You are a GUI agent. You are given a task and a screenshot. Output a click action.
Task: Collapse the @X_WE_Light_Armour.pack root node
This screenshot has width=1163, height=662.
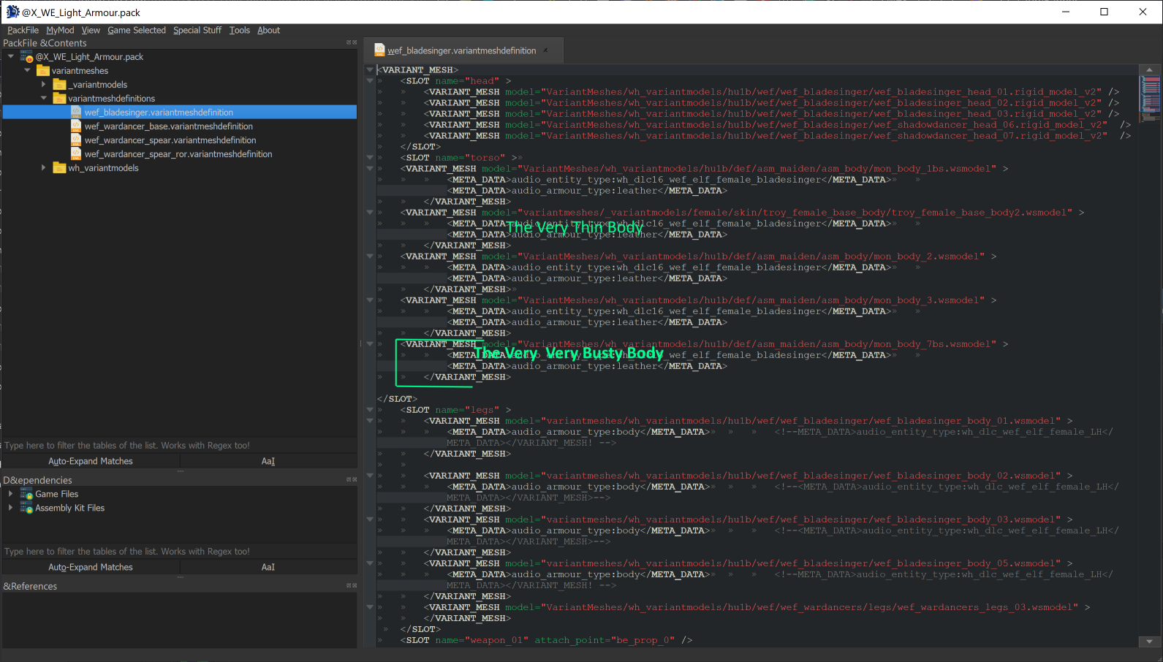[11, 56]
